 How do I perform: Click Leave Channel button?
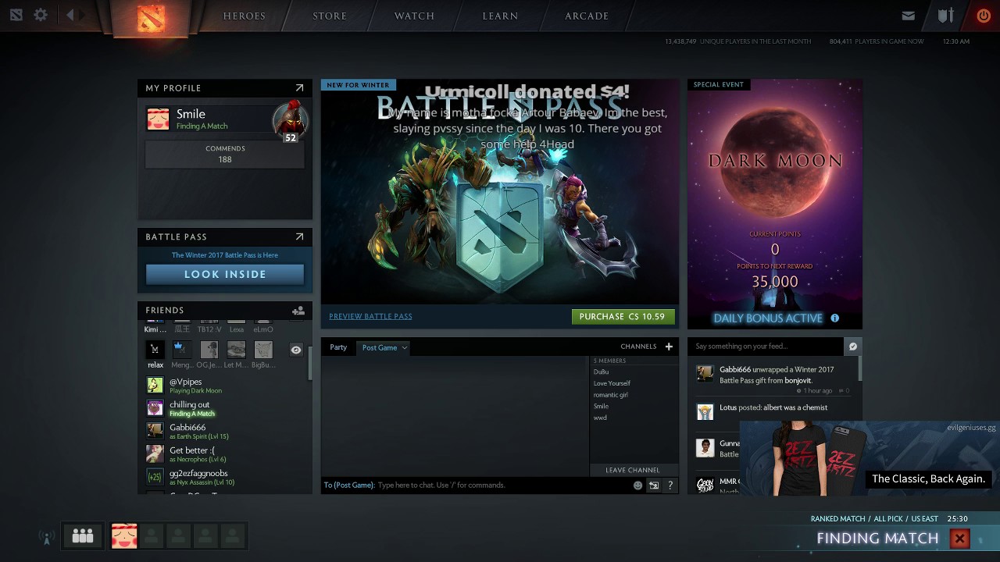pyautogui.click(x=633, y=470)
